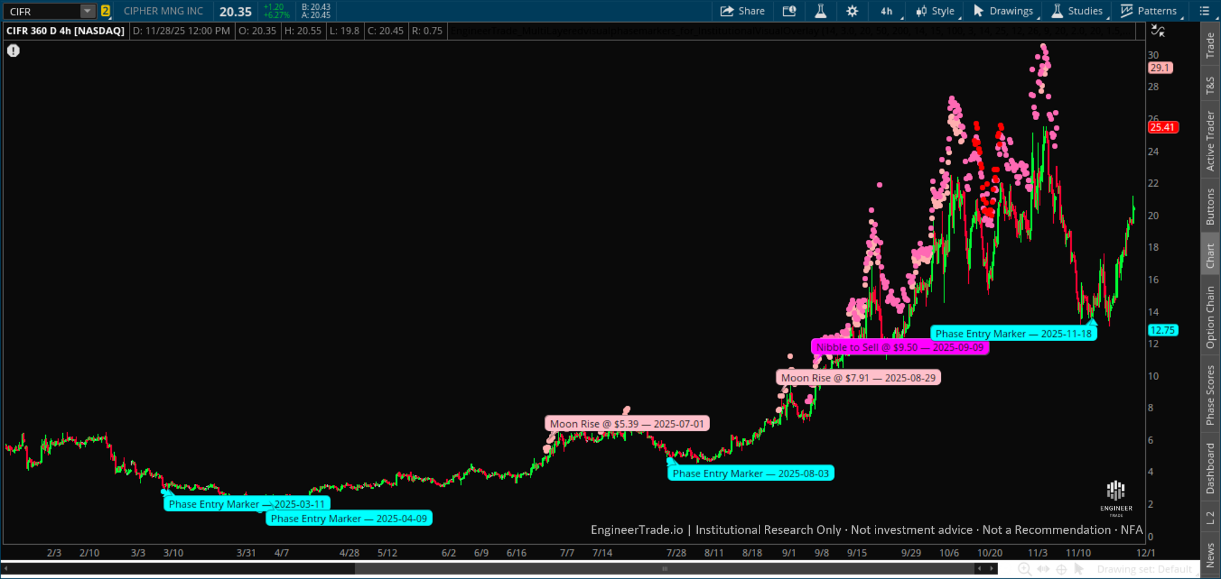This screenshot has height=579, width=1221.
Task: Open the 4h timeframe dropdown
Action: [886, 10]
